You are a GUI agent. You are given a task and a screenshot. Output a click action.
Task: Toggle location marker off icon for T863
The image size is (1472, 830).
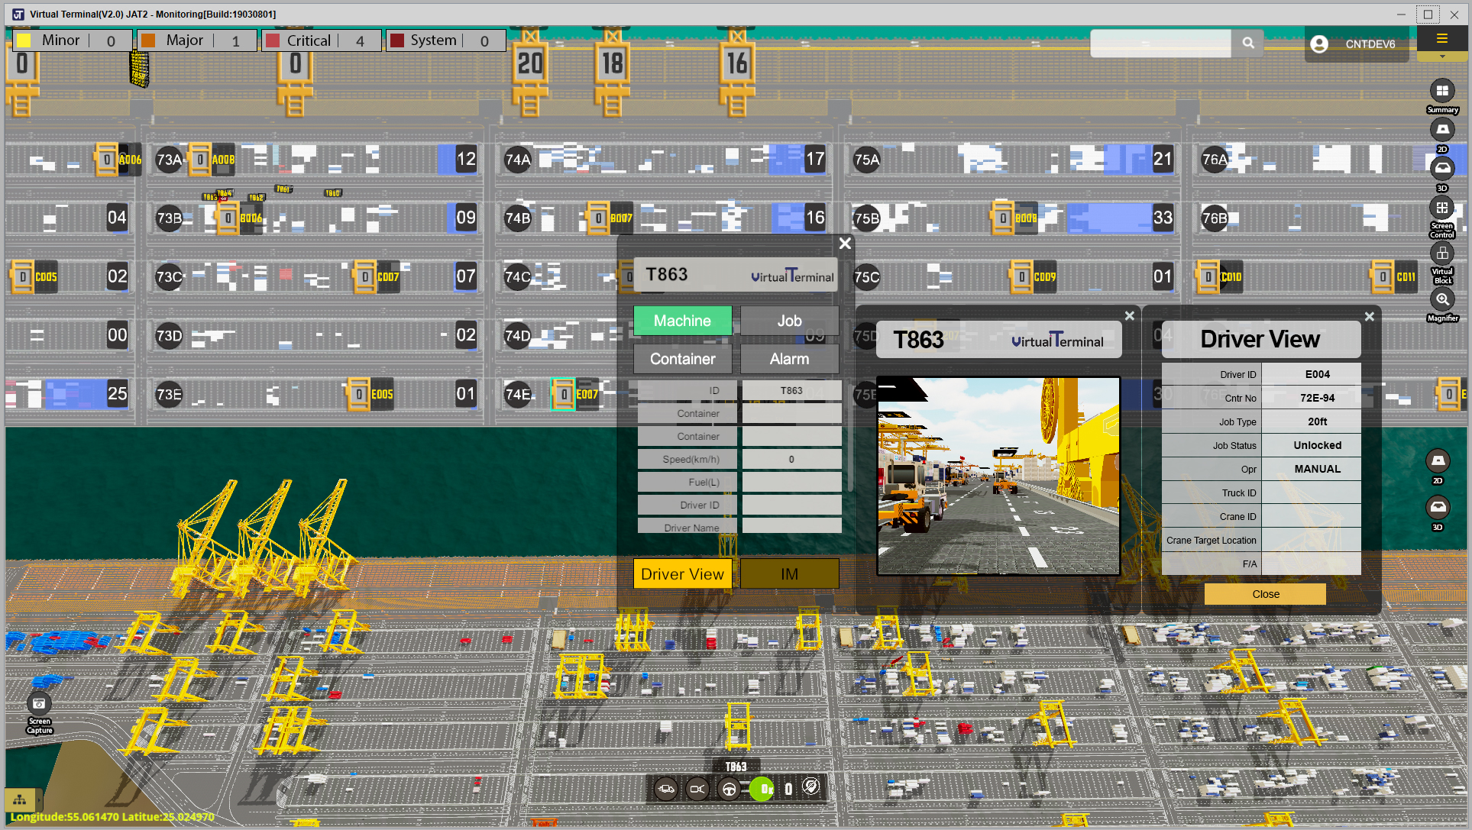[x=811, y=787]
